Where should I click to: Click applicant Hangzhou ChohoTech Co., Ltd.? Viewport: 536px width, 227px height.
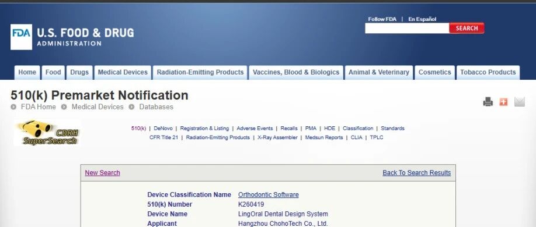(x=283, y=224)
